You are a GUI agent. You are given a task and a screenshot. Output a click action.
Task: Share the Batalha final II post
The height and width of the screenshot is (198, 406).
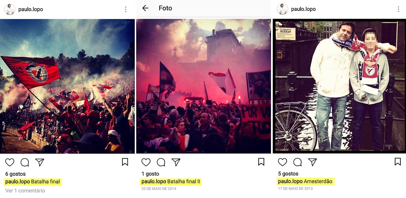176,162
